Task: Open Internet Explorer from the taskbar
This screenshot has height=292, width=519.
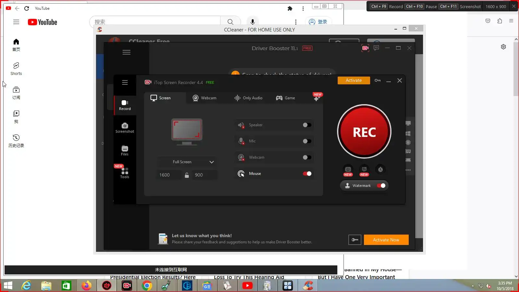Action: pyautogui.click(x=26, y=286)
